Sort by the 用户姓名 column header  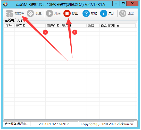click(x=53, y=25)
